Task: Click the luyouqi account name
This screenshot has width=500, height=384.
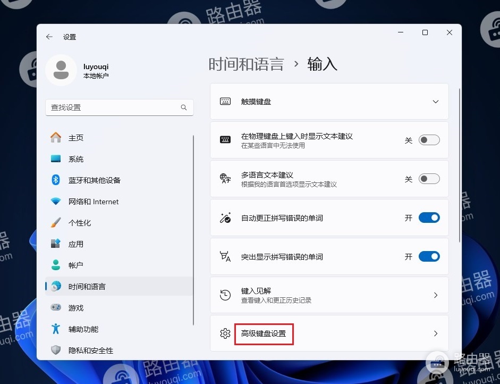Action: [x=96, y=66]
